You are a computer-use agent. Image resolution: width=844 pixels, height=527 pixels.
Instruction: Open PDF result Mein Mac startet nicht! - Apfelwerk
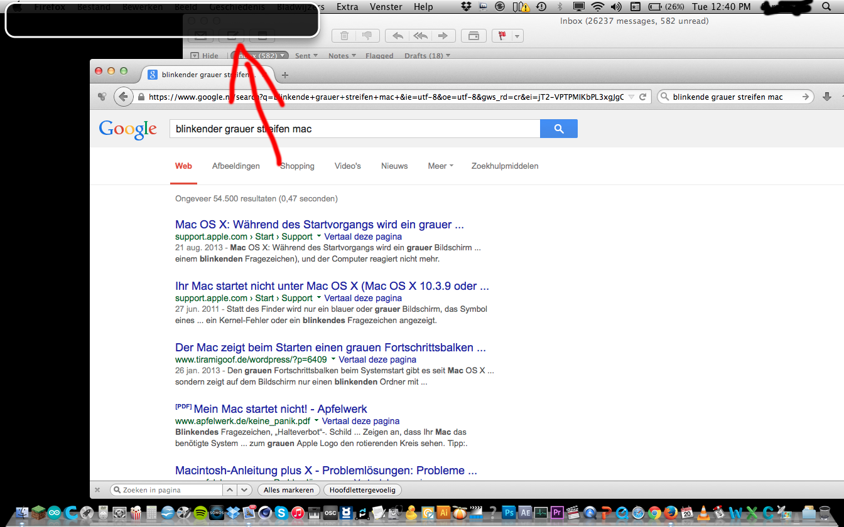click(280, 409)
